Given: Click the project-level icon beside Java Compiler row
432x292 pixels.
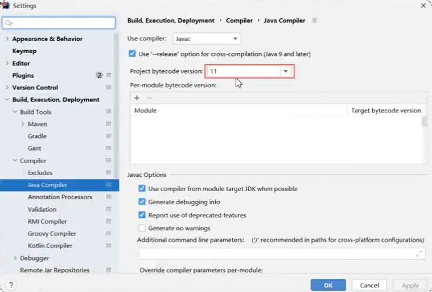Looking at the screenshot, I should point(109,185).
